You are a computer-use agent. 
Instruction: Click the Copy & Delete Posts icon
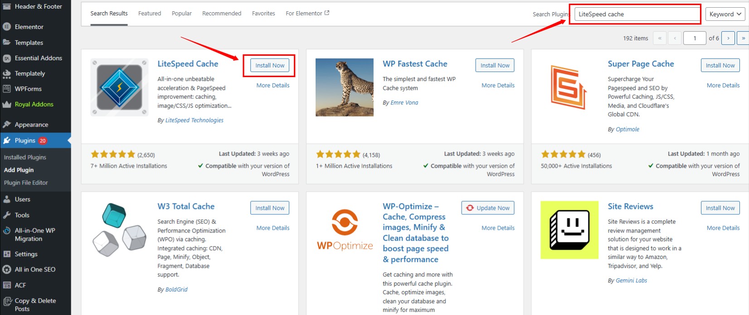pyautogui.click(x=7, y=301)
